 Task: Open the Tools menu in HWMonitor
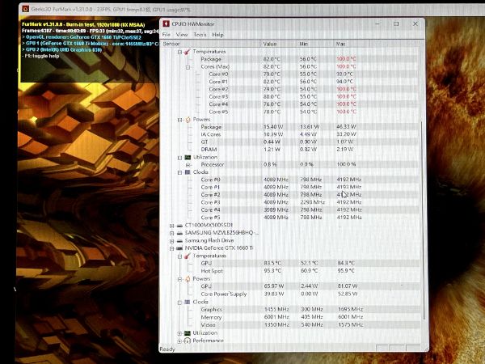200,35
